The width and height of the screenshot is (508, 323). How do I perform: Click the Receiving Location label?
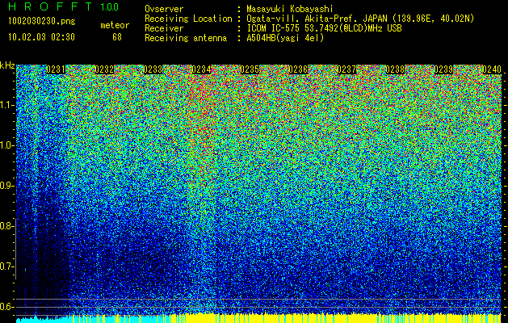(x=188, y=19)
